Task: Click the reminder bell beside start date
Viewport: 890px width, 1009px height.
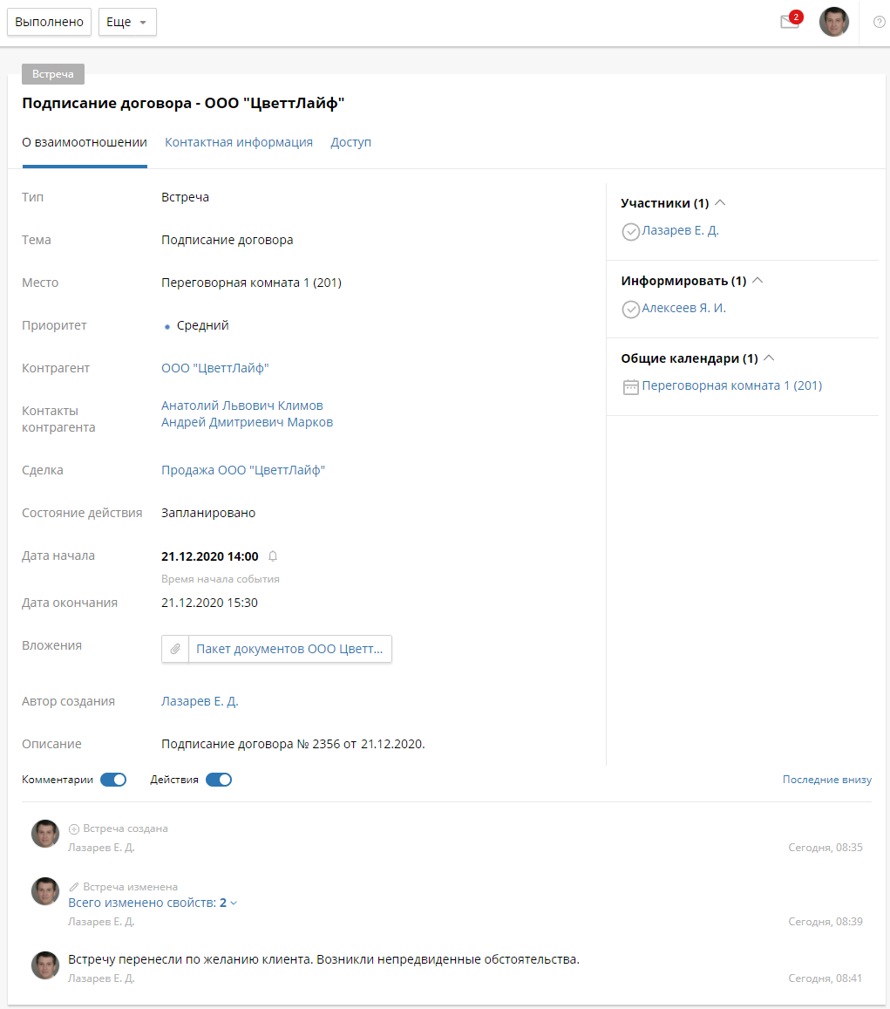Action: pyautogui.click(x=273, y=556)
